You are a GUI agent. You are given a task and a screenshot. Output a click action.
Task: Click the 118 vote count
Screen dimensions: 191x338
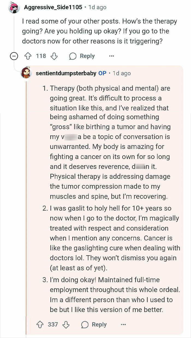coord(41,56)
